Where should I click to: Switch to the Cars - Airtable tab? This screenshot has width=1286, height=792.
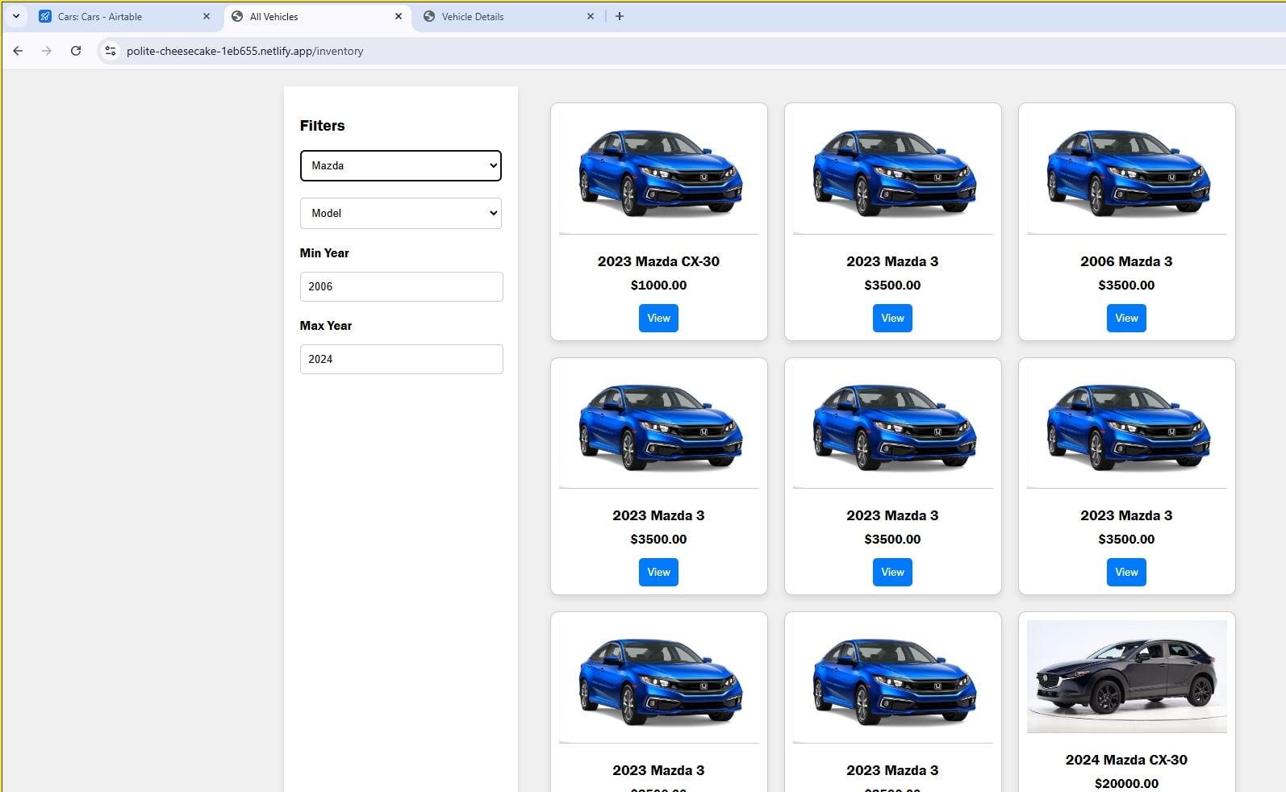point(101,16)
